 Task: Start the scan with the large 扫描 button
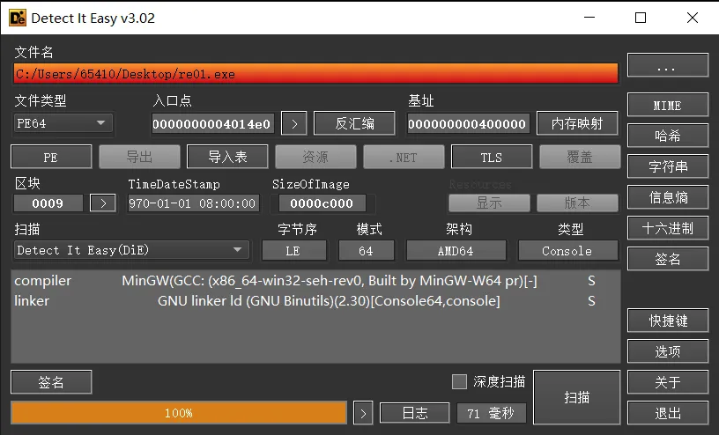577,397
